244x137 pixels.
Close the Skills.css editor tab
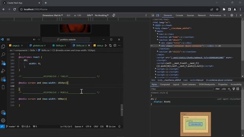click(x=89, y=46)
